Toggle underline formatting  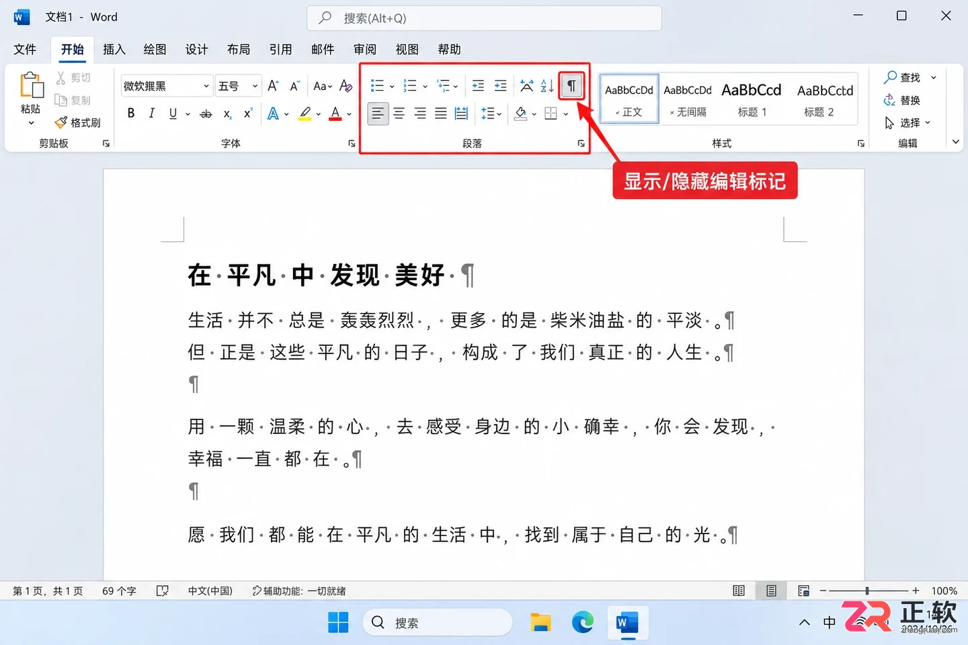point(173,114)
